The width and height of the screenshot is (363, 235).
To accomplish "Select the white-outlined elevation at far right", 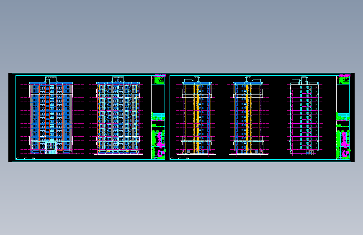I will tap(304, 115).
